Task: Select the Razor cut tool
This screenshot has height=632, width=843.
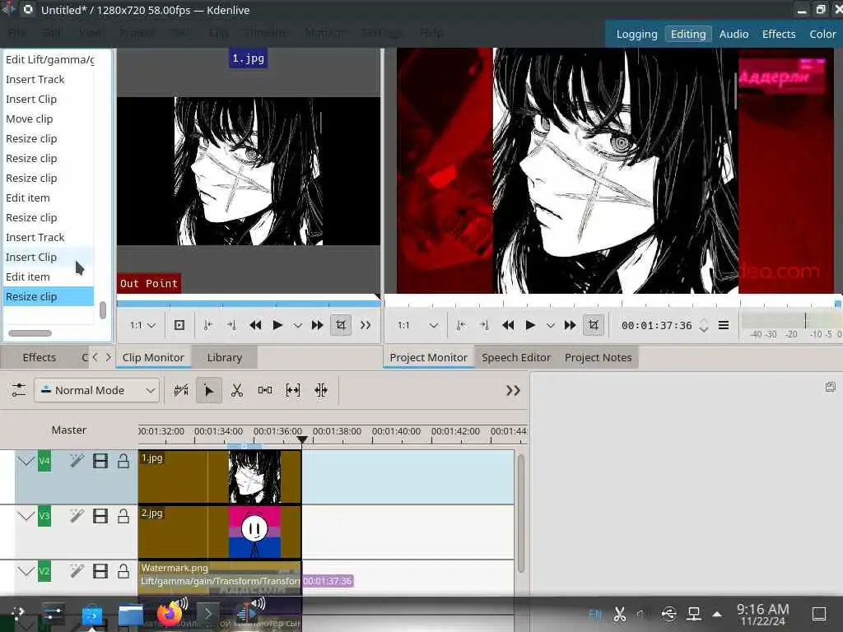Action: tap(237, 390)
